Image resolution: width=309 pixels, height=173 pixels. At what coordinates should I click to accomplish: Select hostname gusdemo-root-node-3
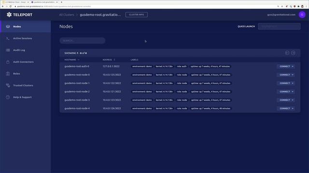tap(77, 100)
